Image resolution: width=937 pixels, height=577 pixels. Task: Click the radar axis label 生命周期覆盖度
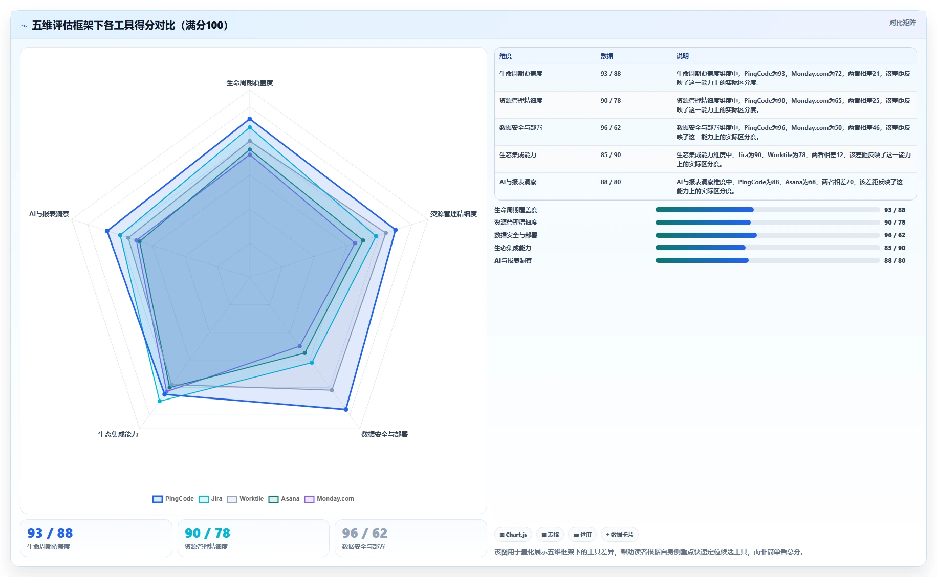point(250,83)
